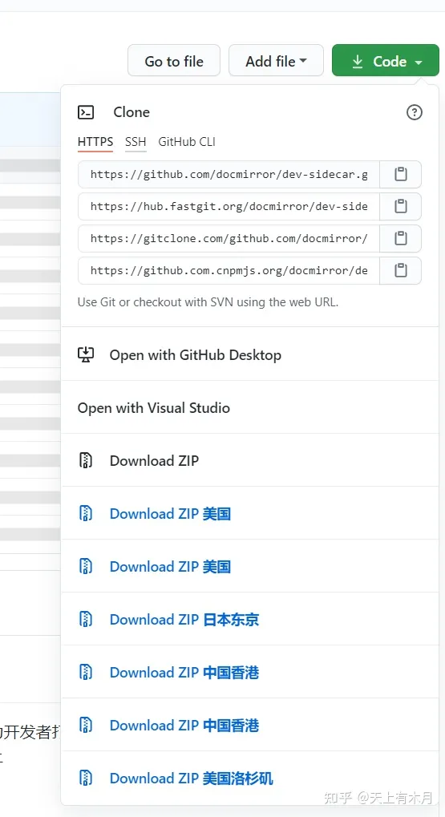The height and width of the screenshot is (817, 445).
Task: Click the plain Download ZIP entry
Action: 250,460
